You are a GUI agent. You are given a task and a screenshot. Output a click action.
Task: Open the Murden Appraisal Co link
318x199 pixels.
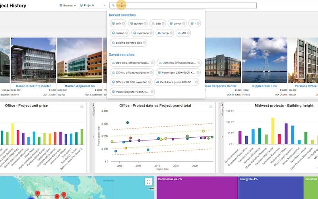80,86
